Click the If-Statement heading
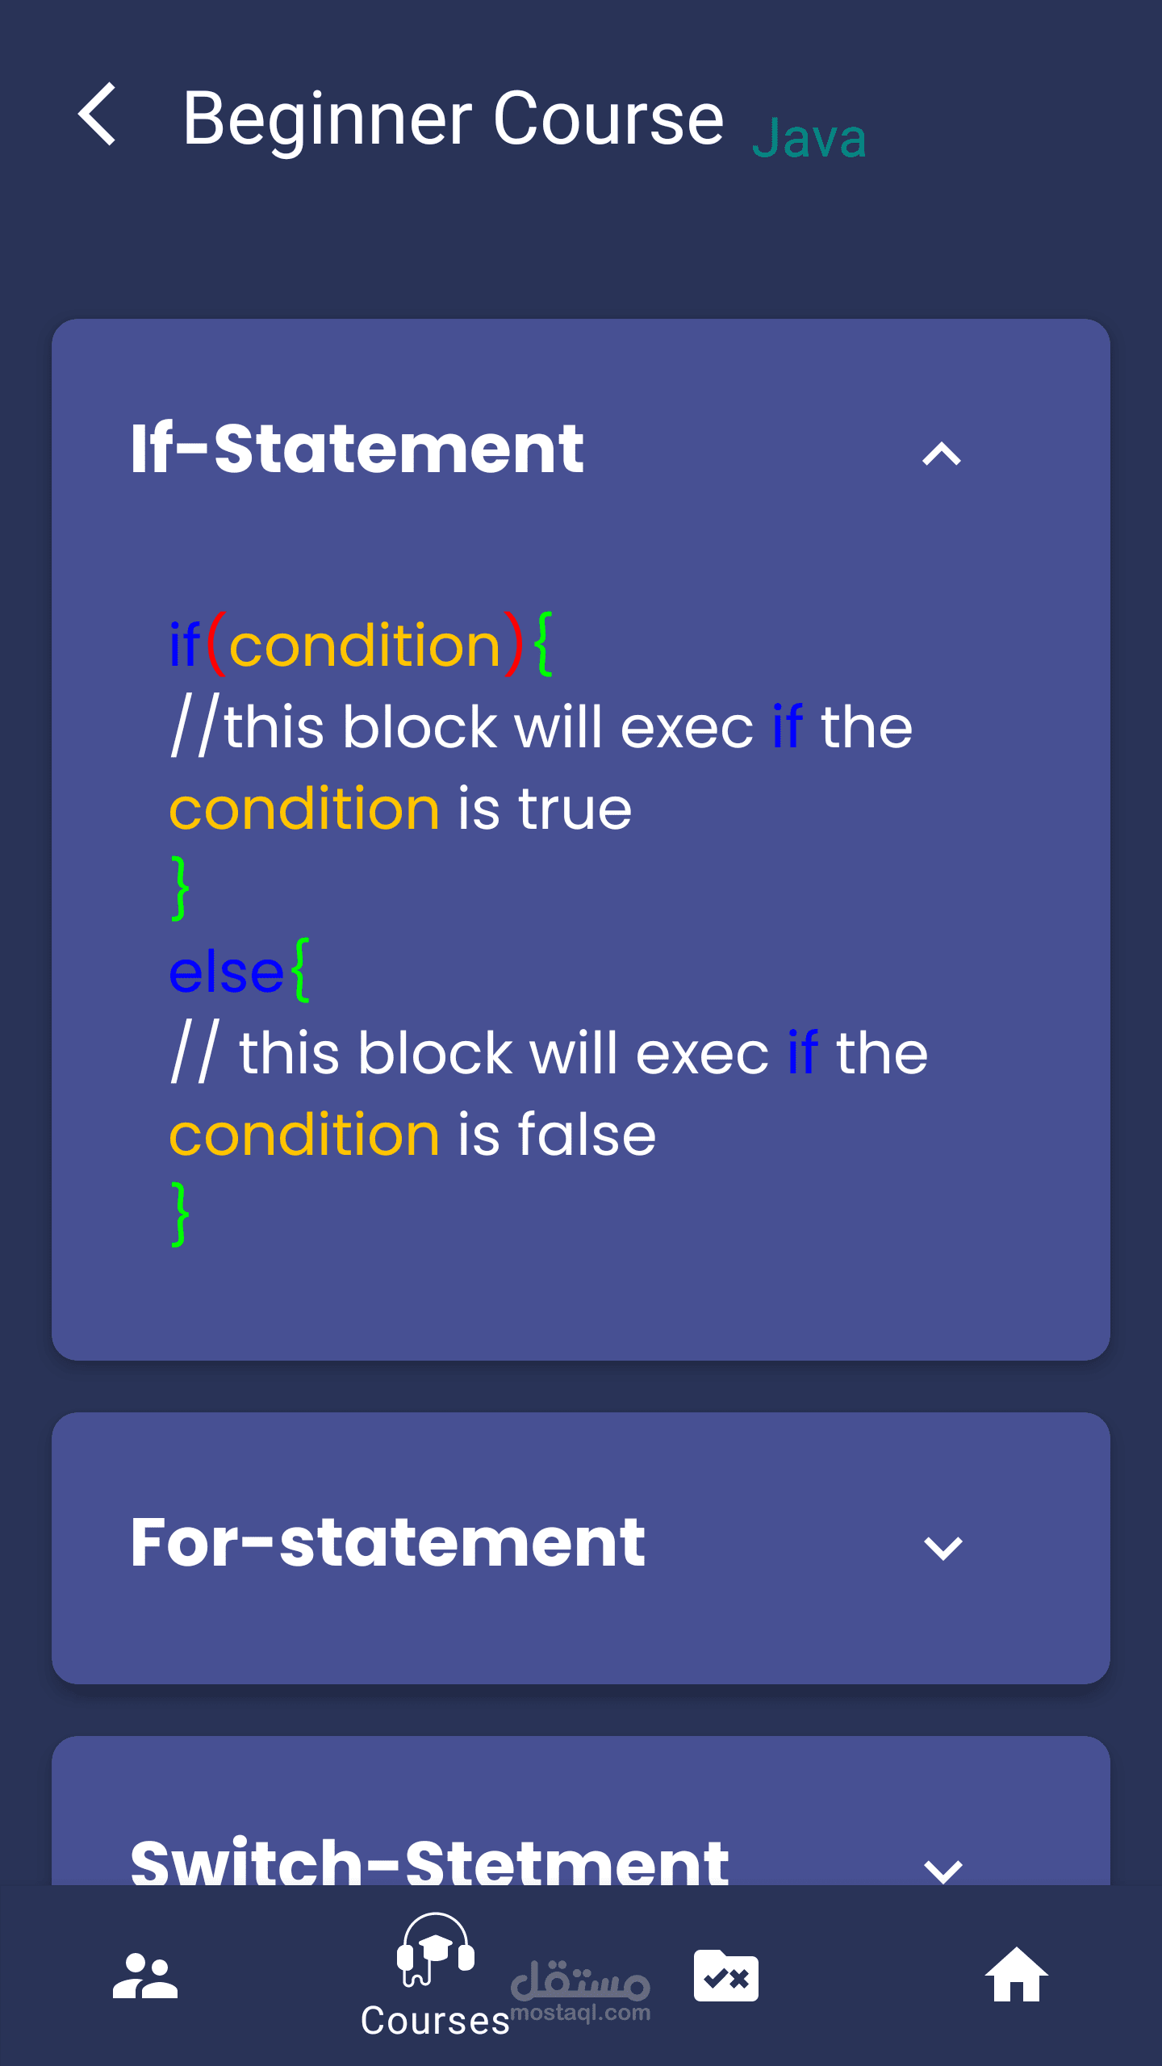Image resolution: width=1162 pixels, height=2066 pixels. coord(357,449)
